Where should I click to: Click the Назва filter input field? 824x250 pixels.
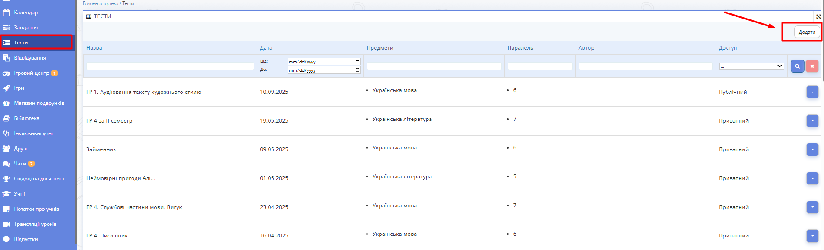pyautogui.click(x=170, y=66)
